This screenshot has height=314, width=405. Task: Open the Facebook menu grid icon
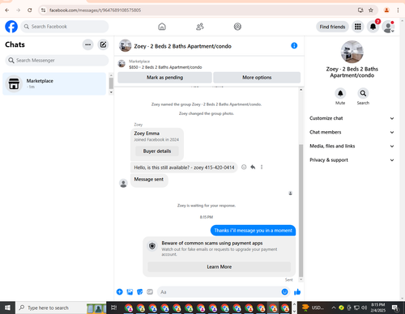point(358,27)
